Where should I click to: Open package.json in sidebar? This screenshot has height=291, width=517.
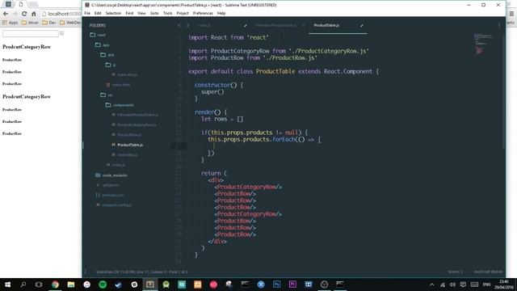click(x=113, y=195)
